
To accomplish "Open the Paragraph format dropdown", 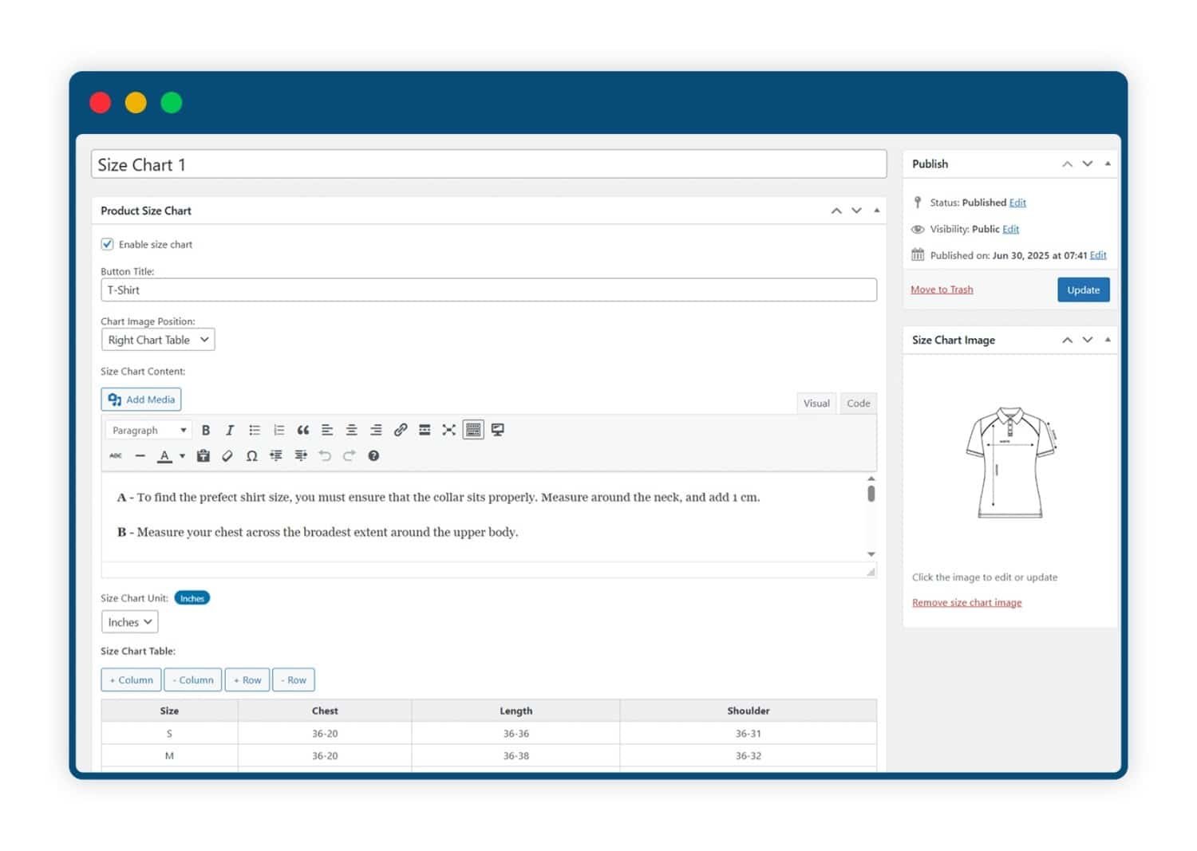I will 148,430.
